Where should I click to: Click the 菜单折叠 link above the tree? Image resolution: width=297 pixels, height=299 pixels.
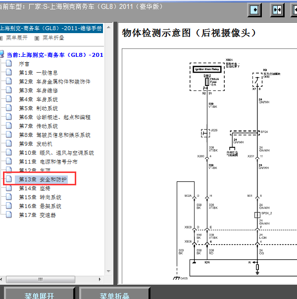coord(53,38)
